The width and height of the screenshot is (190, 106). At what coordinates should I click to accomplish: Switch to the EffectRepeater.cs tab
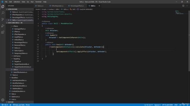point(57,6)
